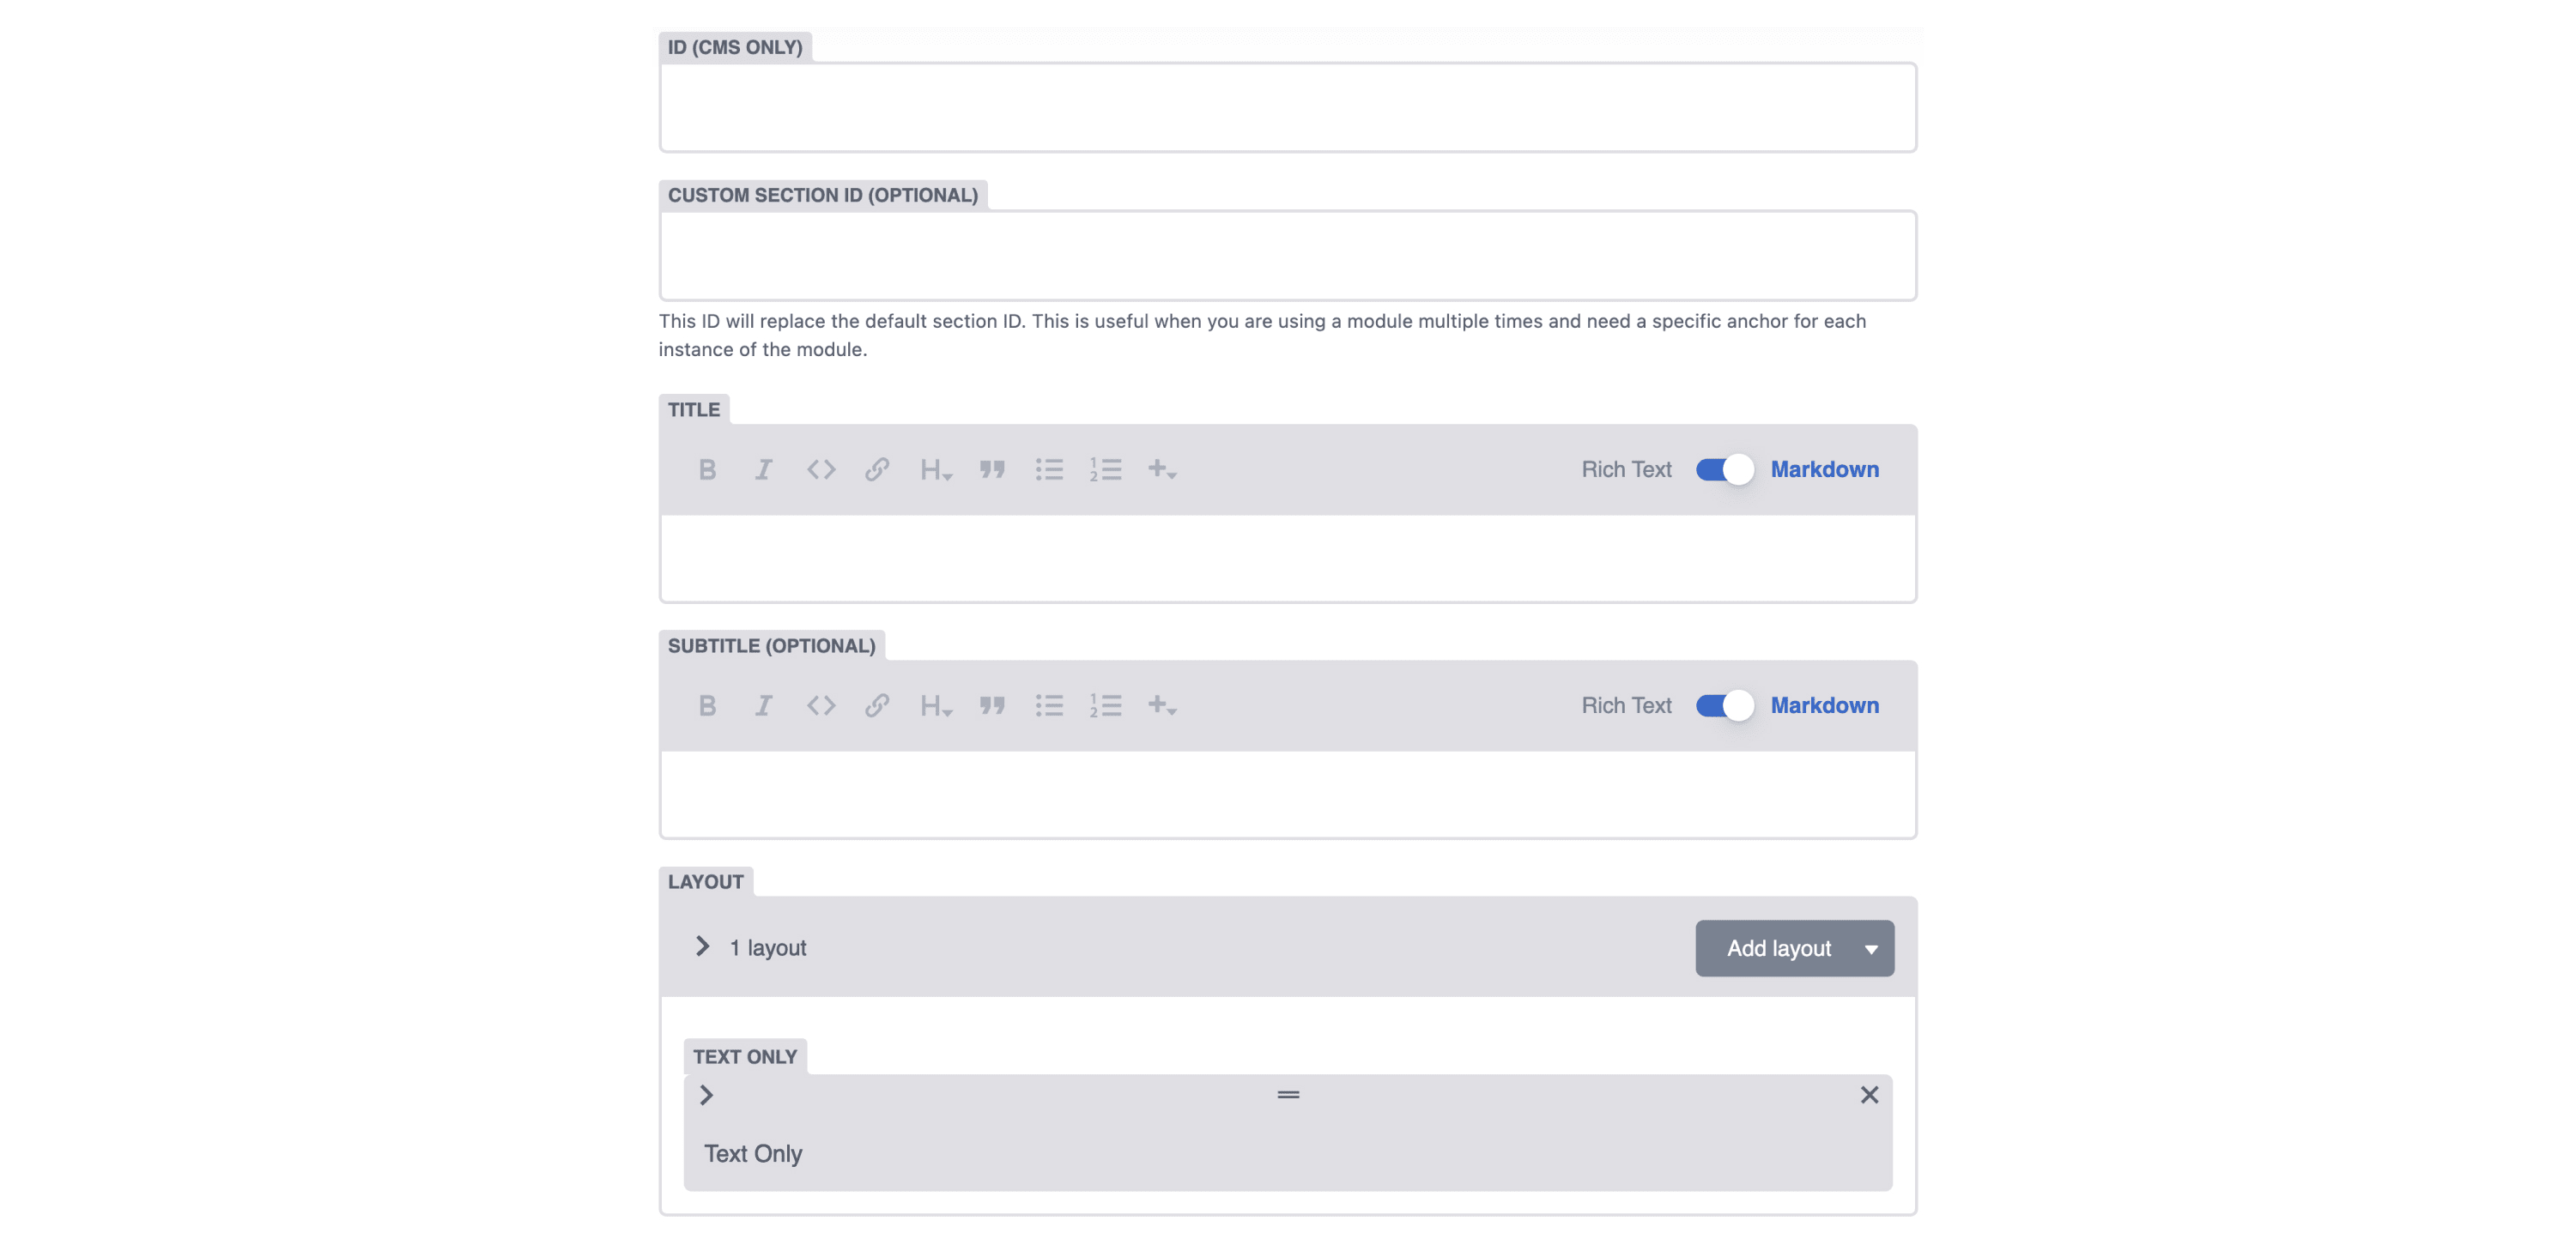Remove the Text Only layout item
Screen dimensions: 2576x1251
tap(1869, 1095)
